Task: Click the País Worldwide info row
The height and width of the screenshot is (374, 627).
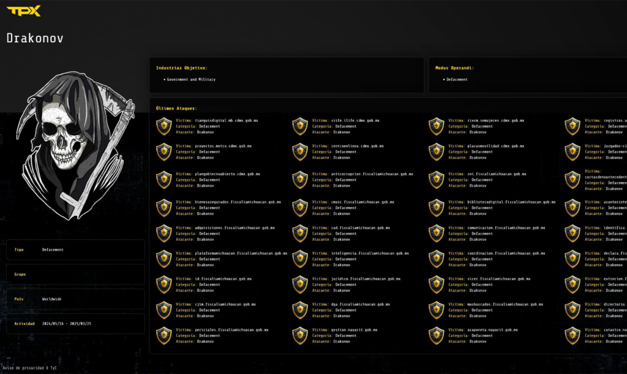Action: [x=75, y=299]
